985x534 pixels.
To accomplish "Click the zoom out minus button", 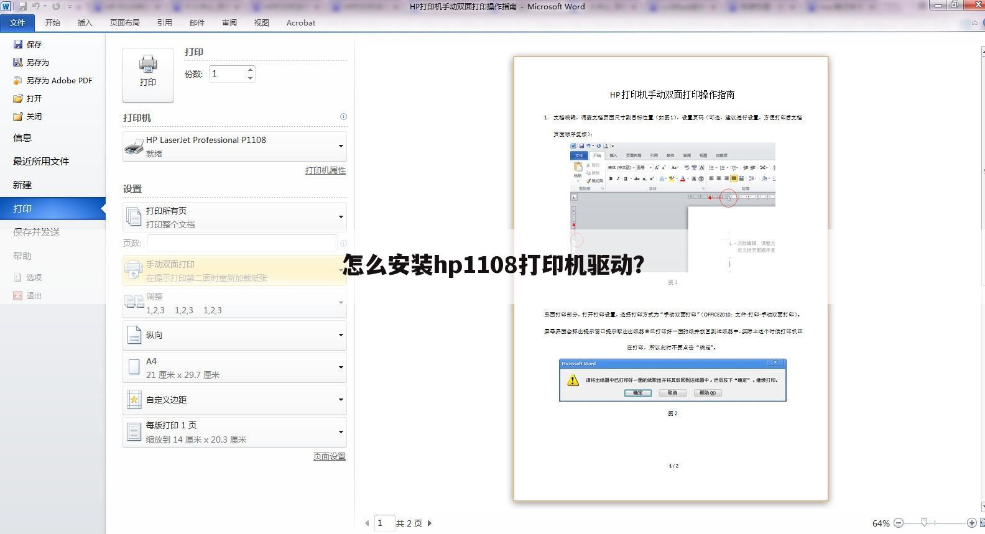I will (899, 523).
